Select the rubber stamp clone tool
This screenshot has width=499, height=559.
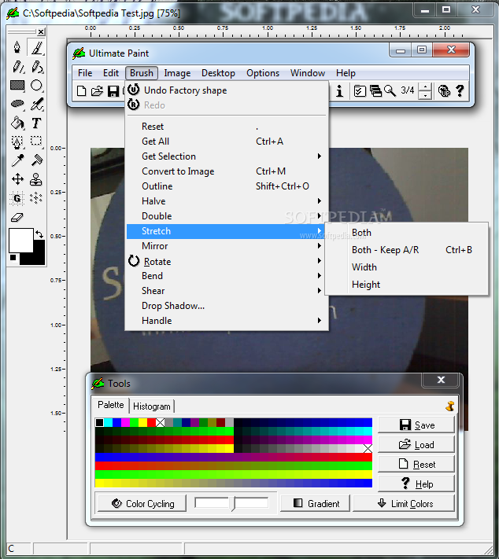(36, 179)
